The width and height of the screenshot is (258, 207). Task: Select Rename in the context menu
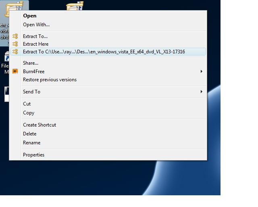point(31,143)
